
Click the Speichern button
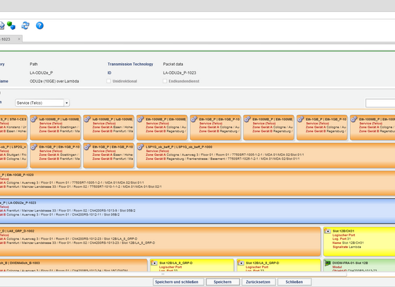coord(222,282)
